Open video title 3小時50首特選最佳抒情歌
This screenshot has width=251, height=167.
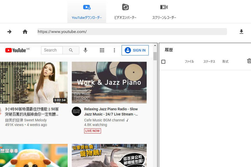32,112
